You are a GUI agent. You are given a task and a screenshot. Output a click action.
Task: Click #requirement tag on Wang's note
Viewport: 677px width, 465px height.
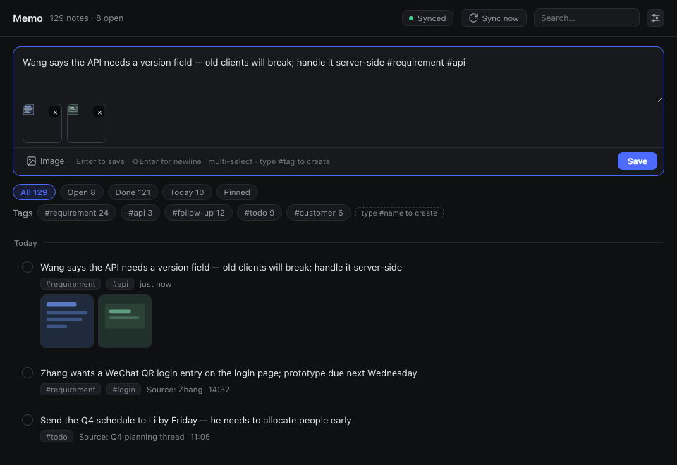point(71,284)
